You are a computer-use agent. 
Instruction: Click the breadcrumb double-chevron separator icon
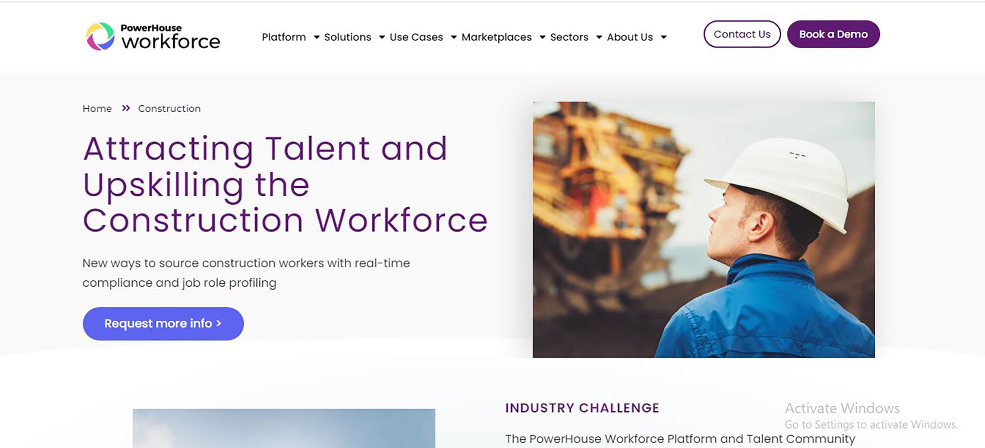point(126,108)
